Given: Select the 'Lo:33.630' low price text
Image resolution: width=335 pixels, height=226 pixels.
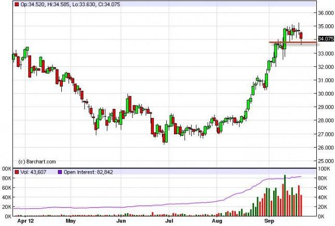Looking at the screenshot, I should (x=84, y=4).
